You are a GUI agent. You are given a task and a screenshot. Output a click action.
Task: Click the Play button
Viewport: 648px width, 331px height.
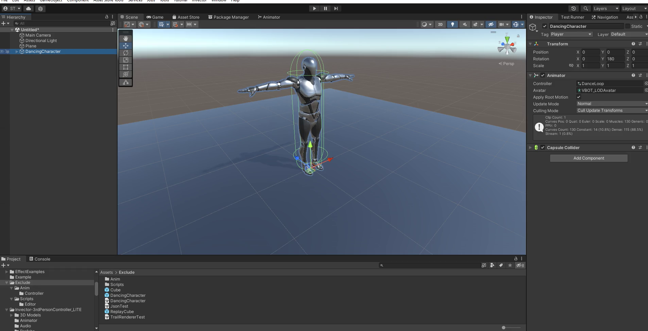click(x=314, y=8)
